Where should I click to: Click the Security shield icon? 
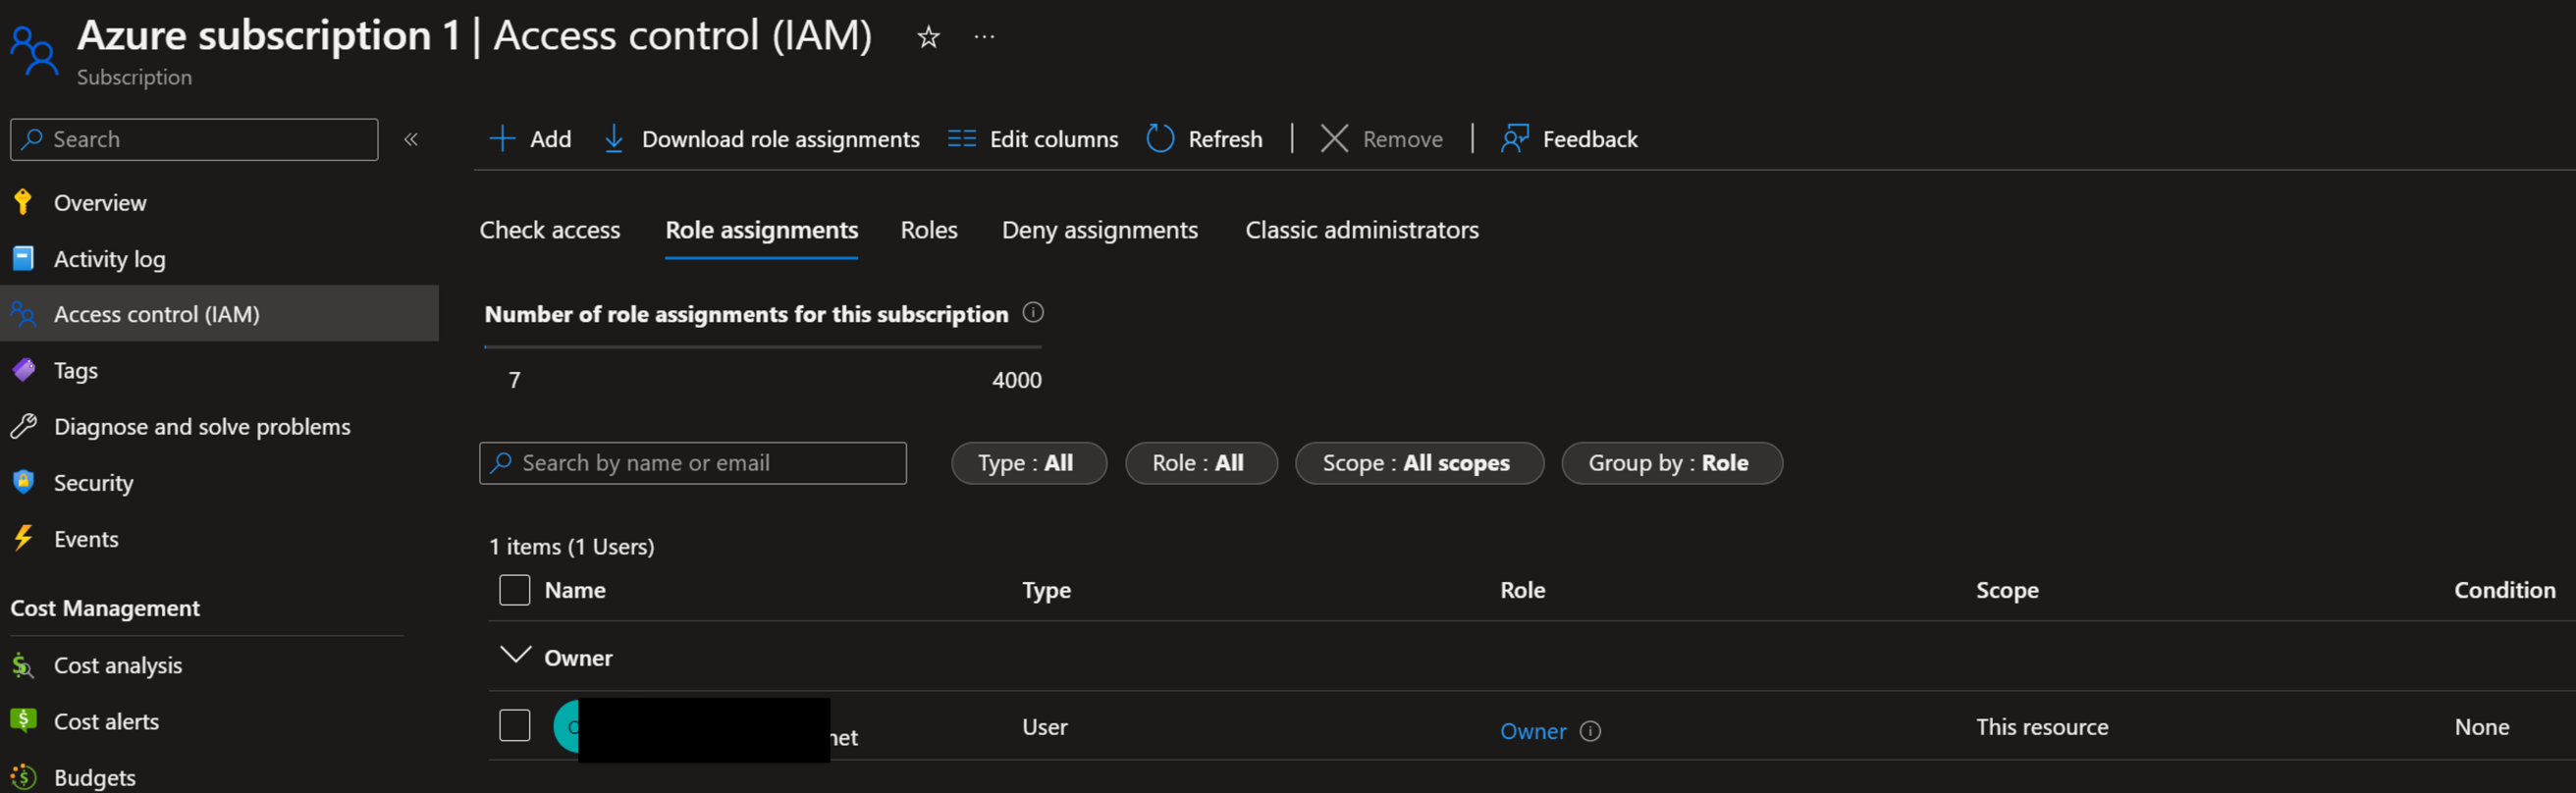tap(23, 482)
